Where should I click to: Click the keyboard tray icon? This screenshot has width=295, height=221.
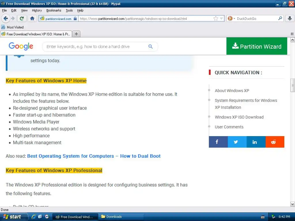pos(263,217)
